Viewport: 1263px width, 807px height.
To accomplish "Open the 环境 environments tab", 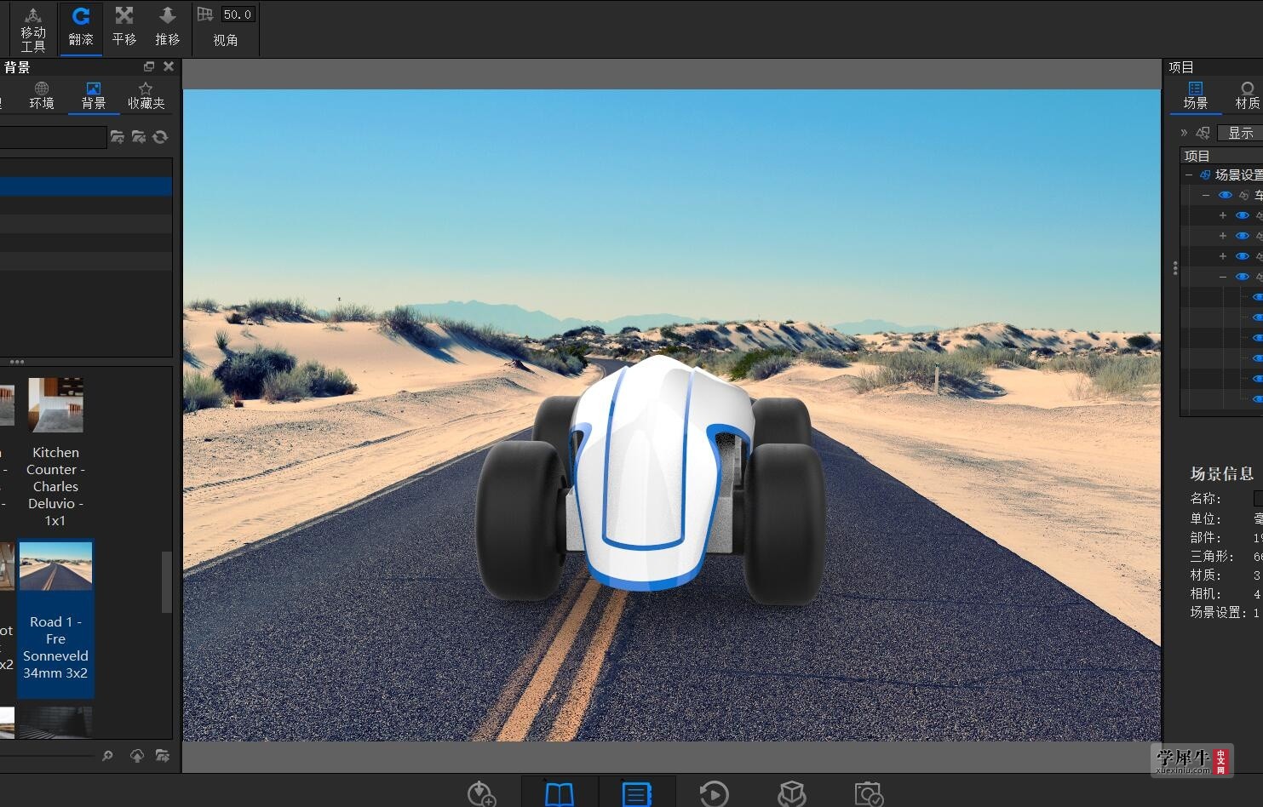I will coord(42,95).
